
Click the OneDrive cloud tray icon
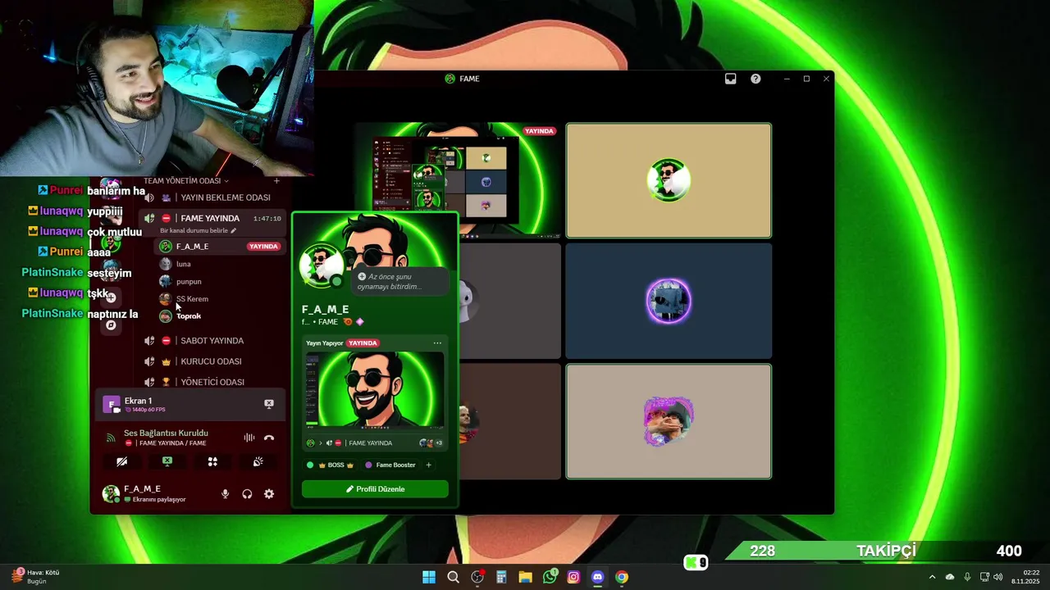(950, 577)
